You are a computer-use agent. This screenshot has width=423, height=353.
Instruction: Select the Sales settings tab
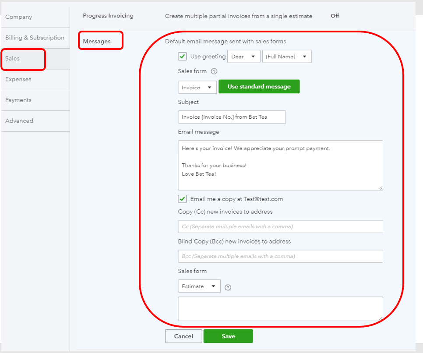point(13,58)
